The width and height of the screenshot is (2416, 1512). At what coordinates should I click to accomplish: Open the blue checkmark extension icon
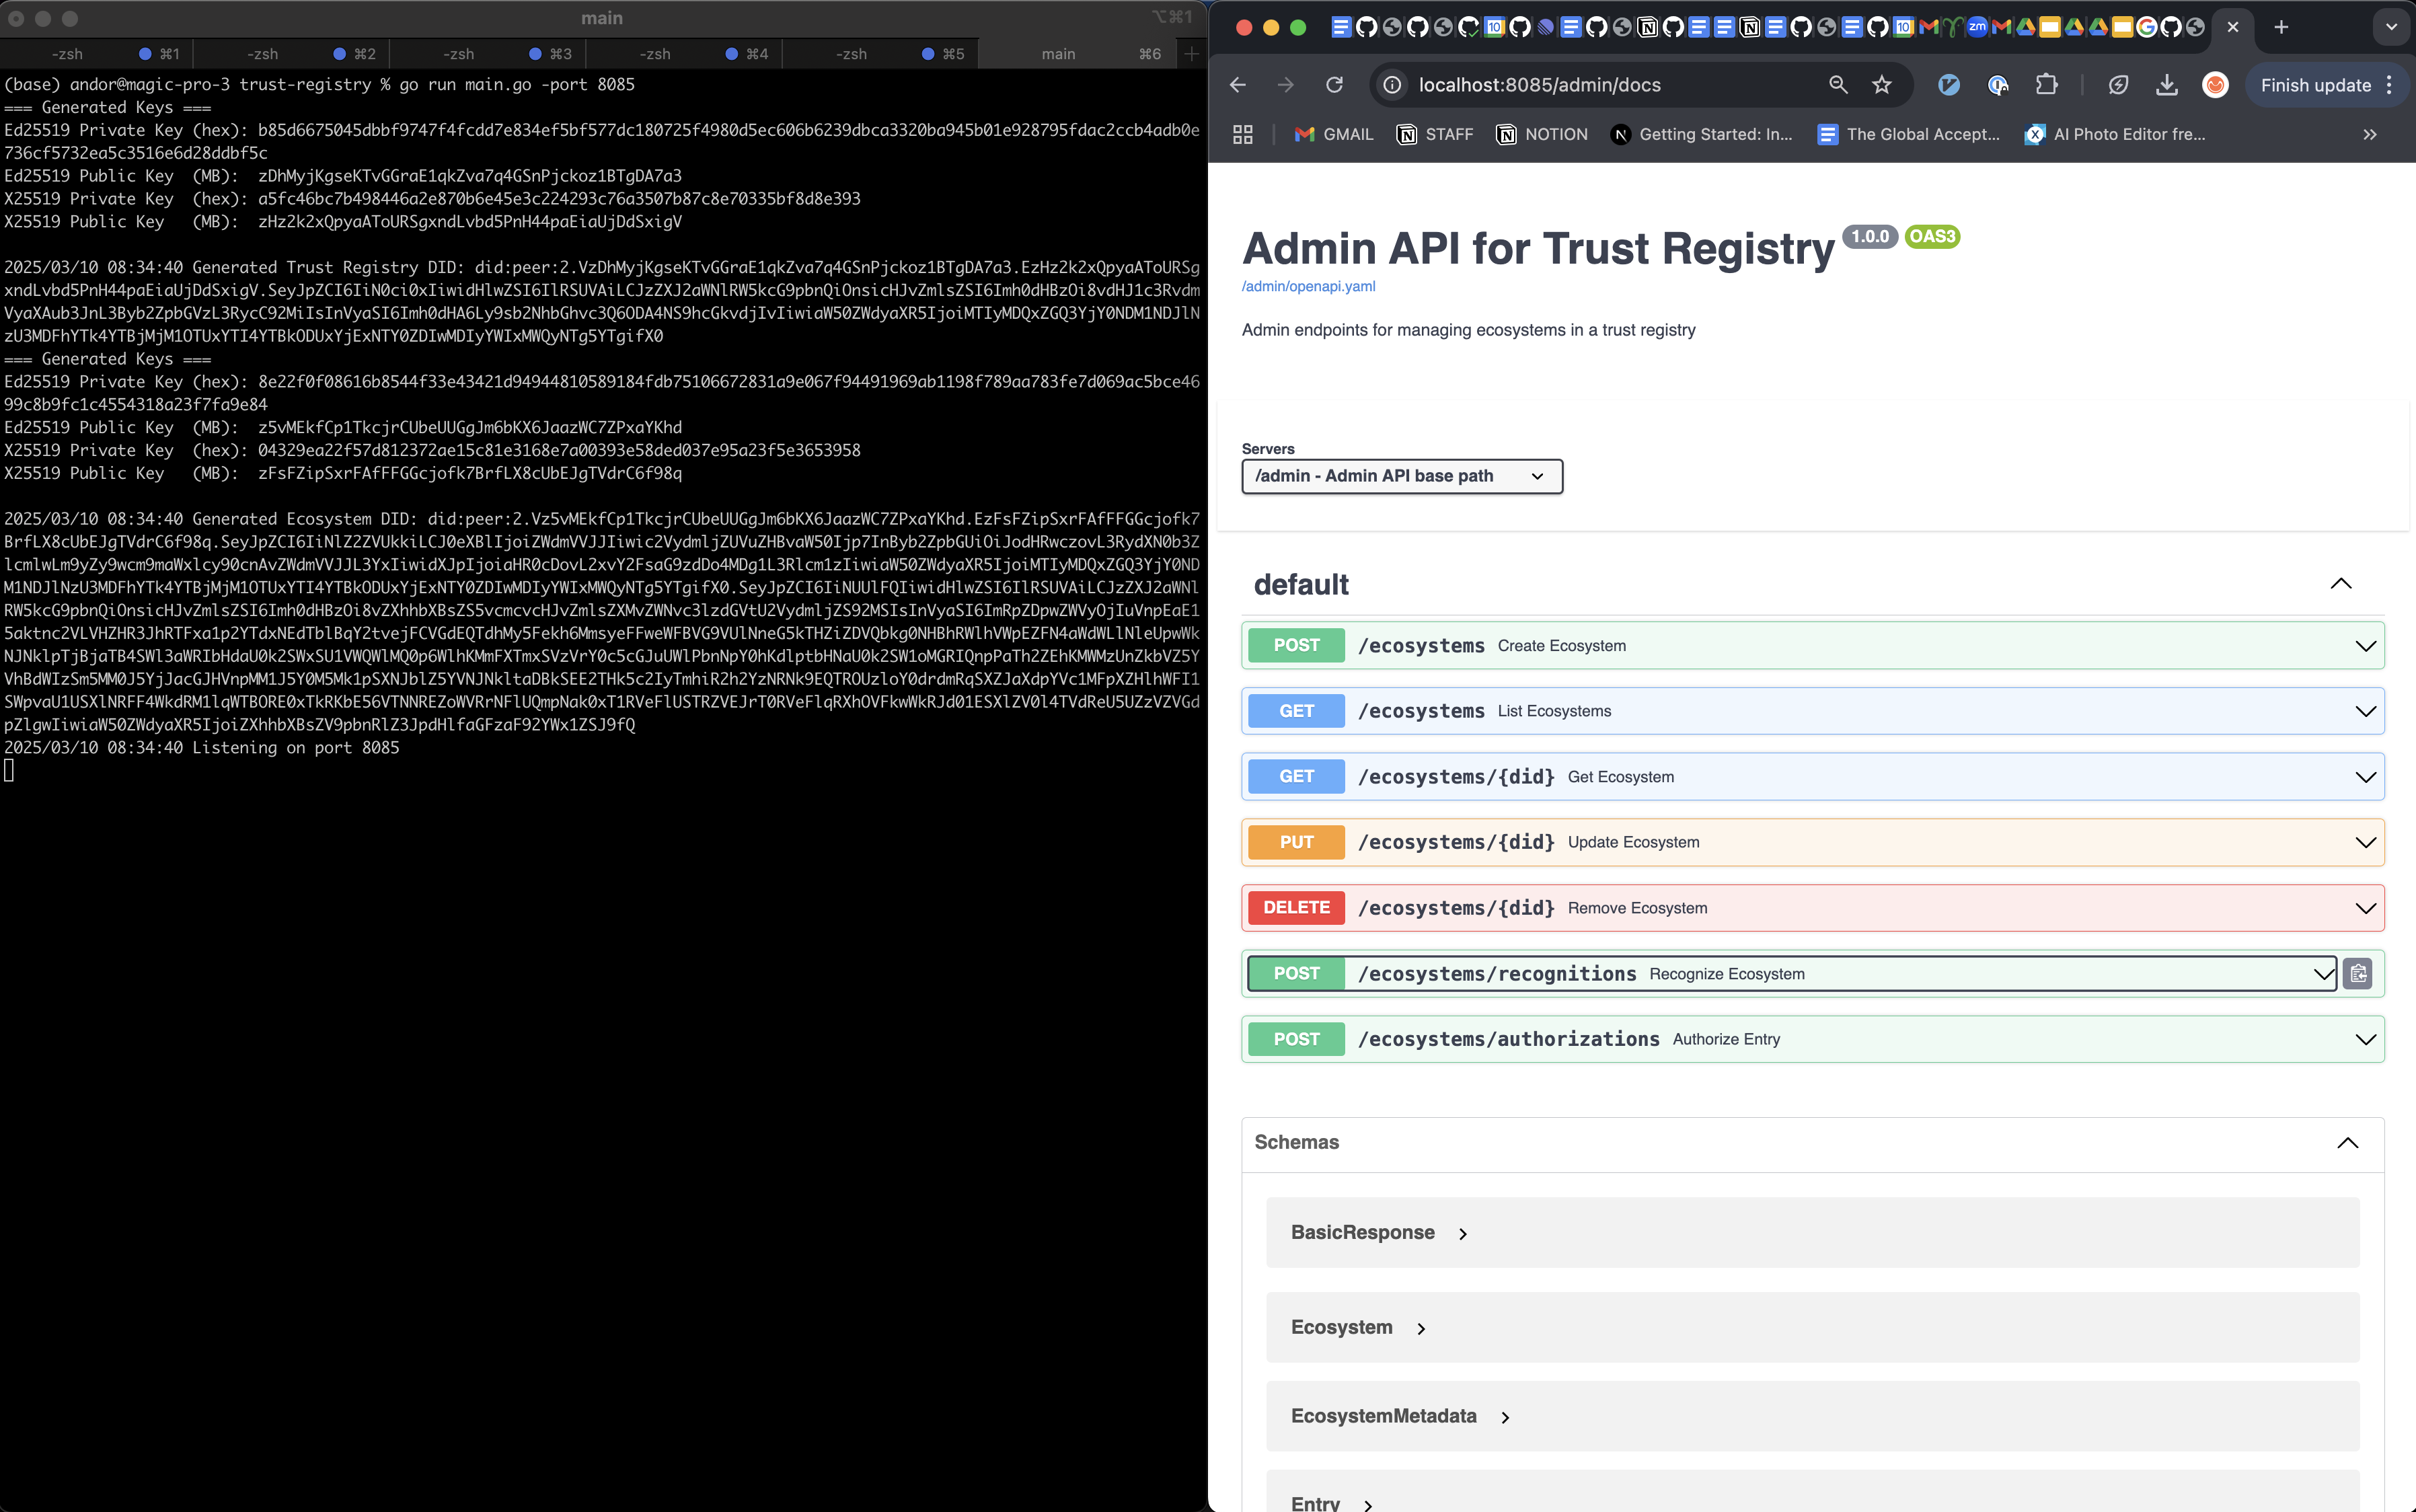[x=1949, y=85]
